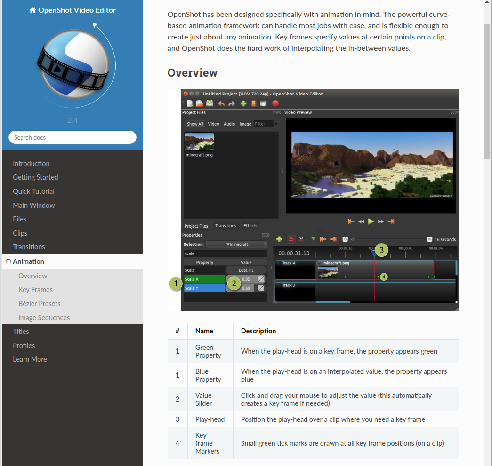The height and width of the screenshot is (466, 492).
Task: Click the Search docs input field
Action: click(x=72, y=137)
